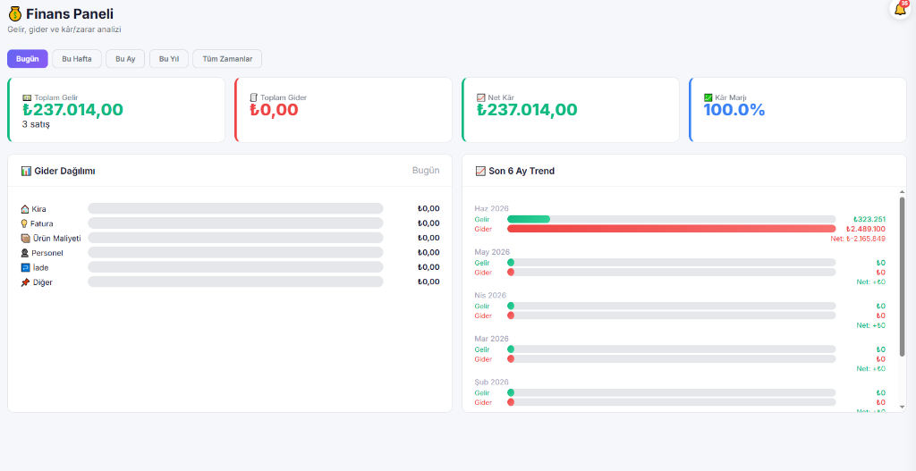Select the Bugün period filter
Image resolution: width=916 pixels, height=471 pixels.
(28, 59)
